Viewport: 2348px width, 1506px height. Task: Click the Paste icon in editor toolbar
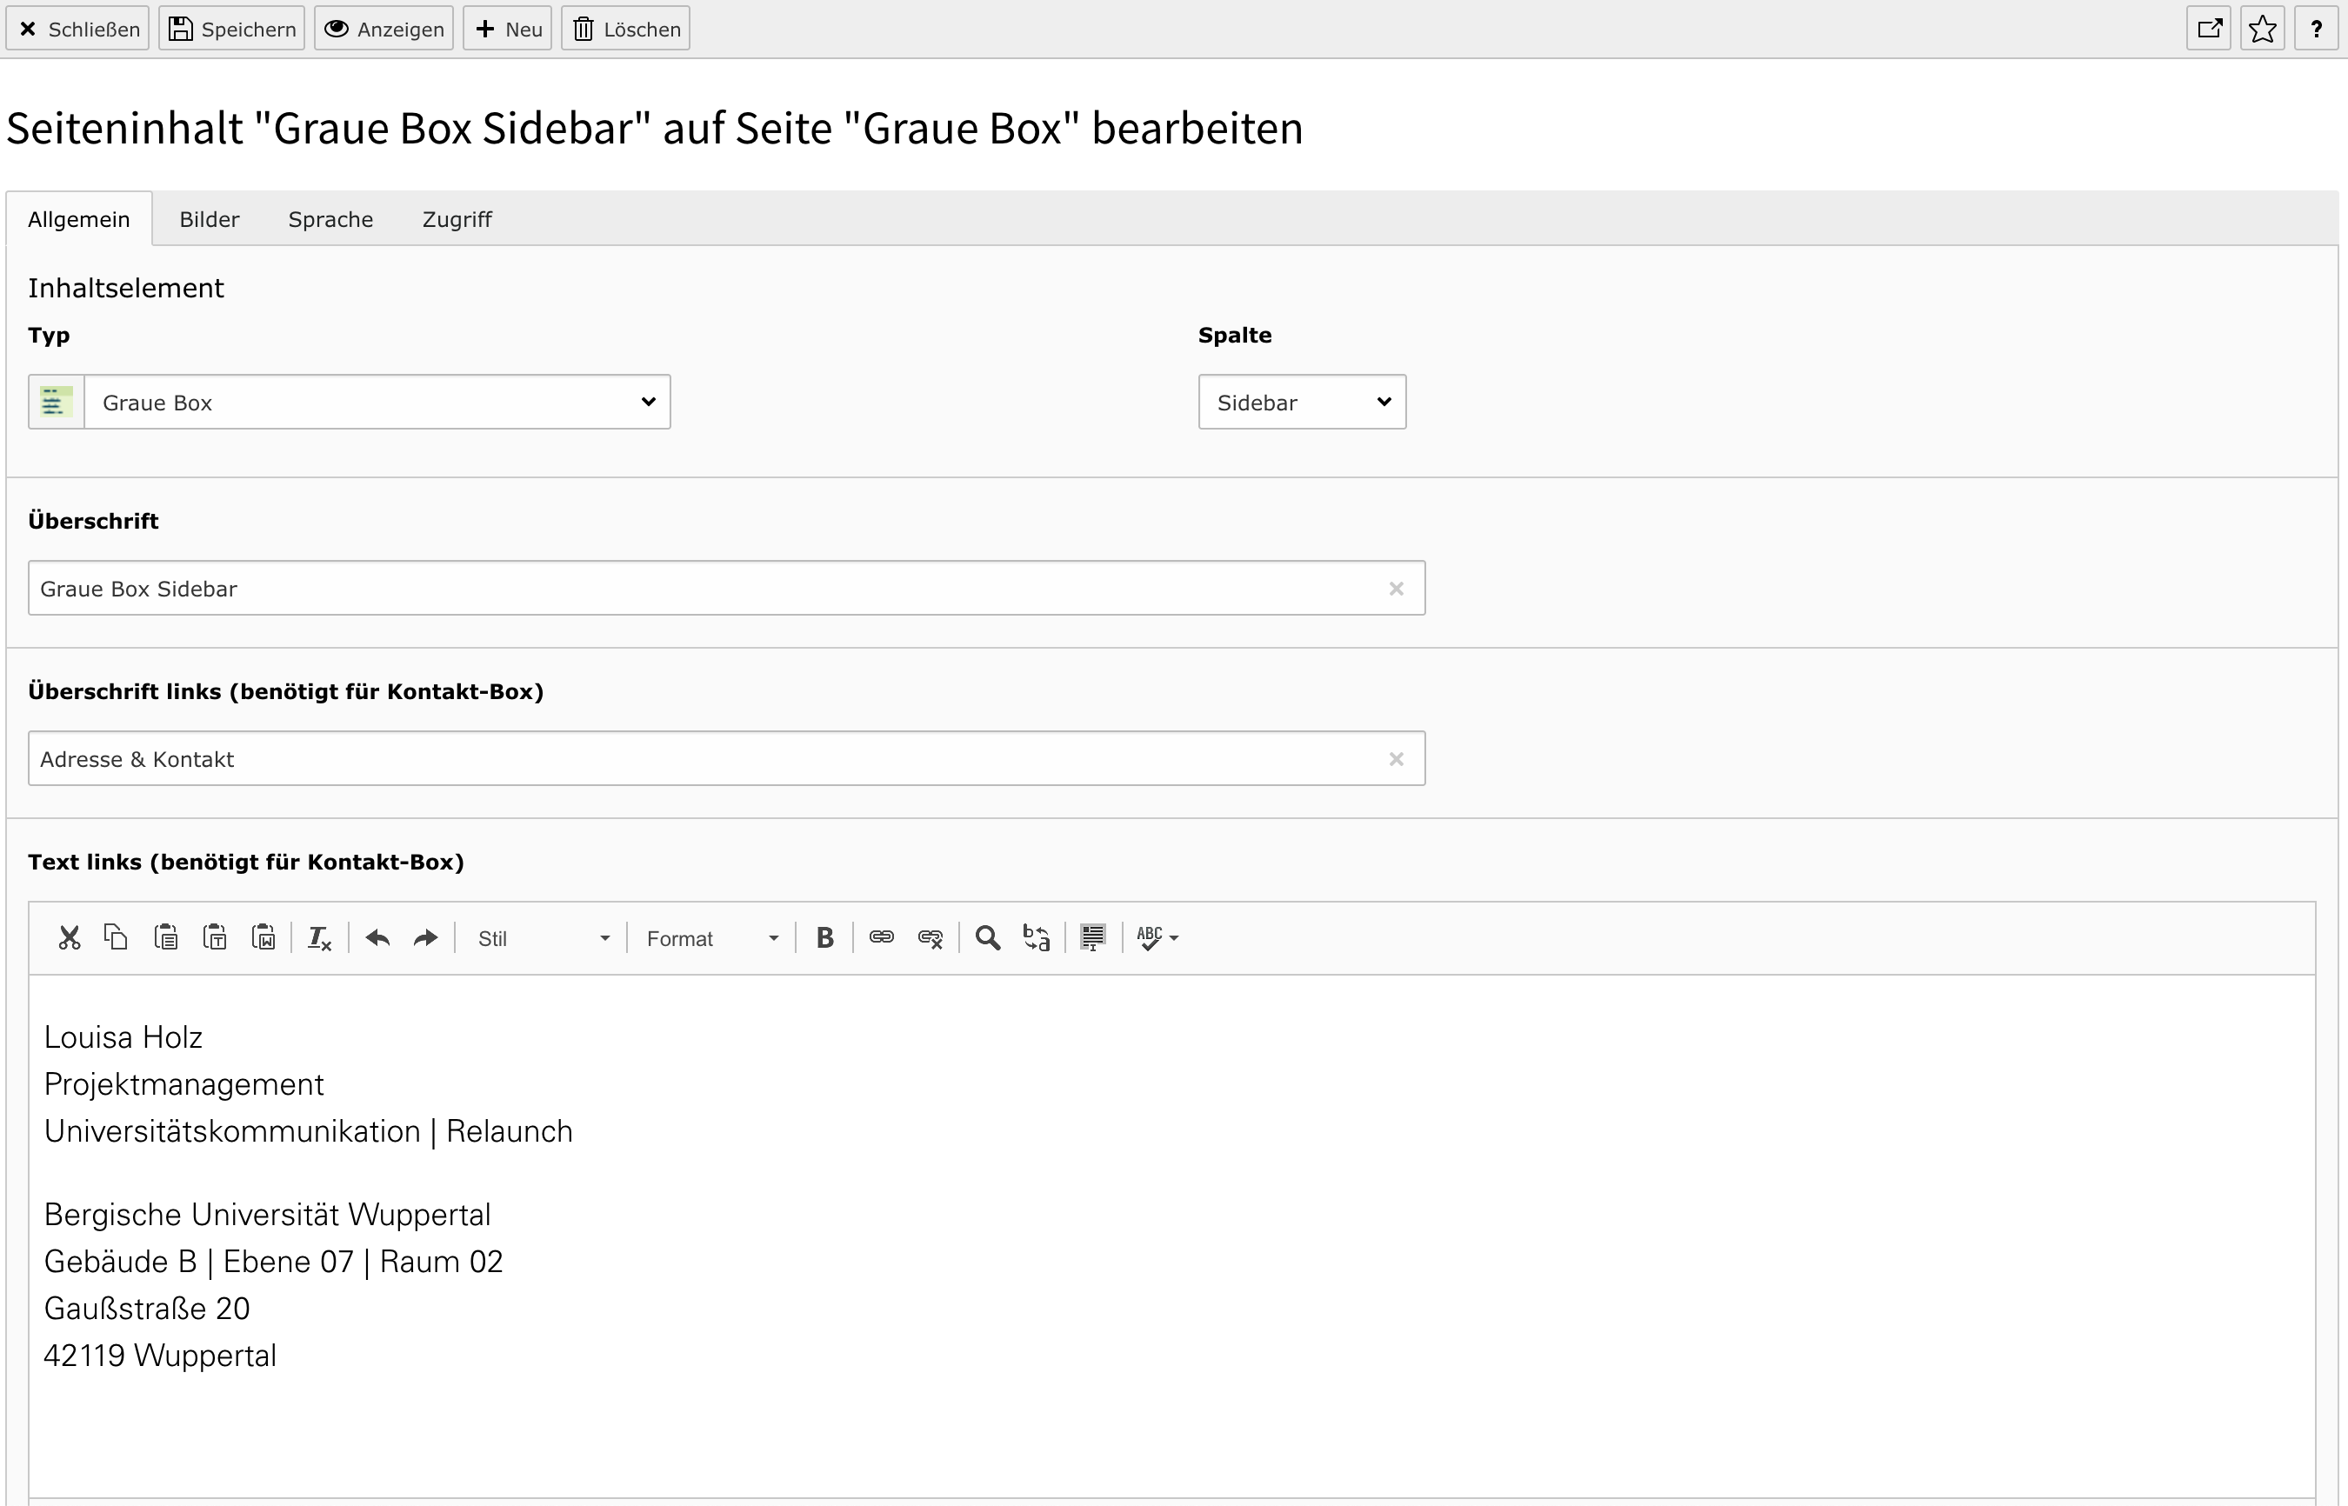[165, 938]
